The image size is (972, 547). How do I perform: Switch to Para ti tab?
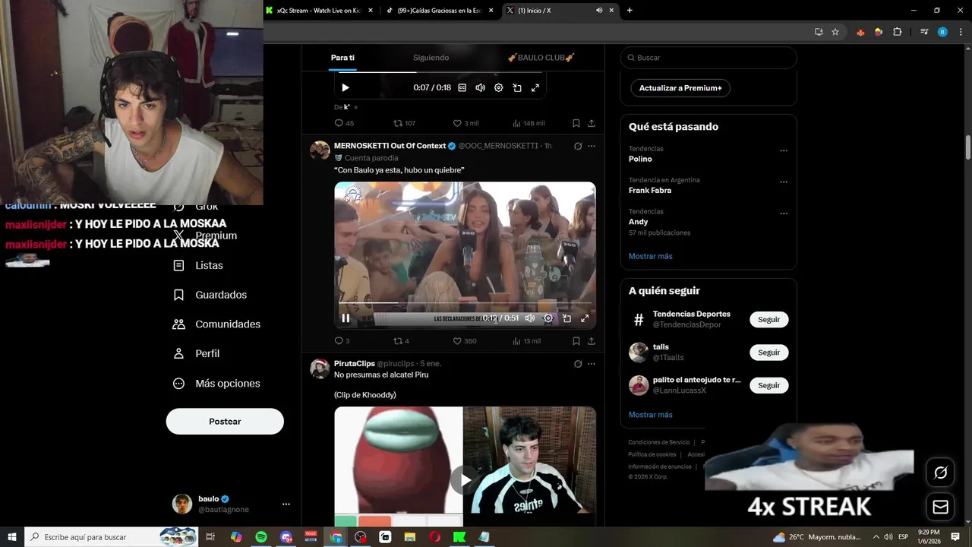pyautogui.click(x=342, y=58)
